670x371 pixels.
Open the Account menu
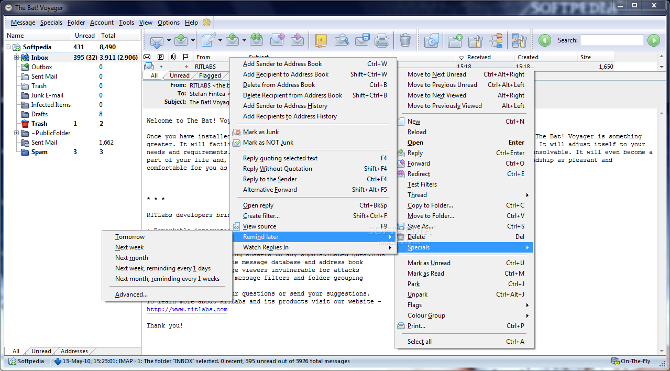pos(102,23)
